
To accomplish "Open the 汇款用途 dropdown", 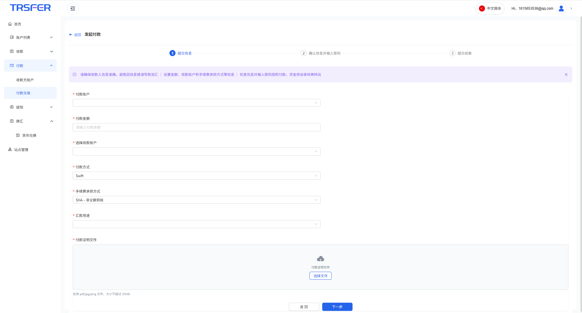I will (196, 224).
